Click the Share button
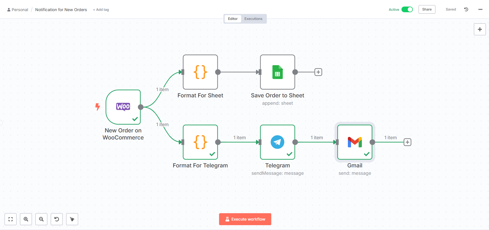489x230 pixels. click(427, 9)
